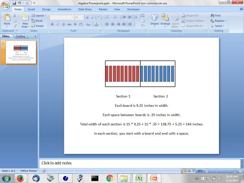Clear all formatting

coord(99,17)
